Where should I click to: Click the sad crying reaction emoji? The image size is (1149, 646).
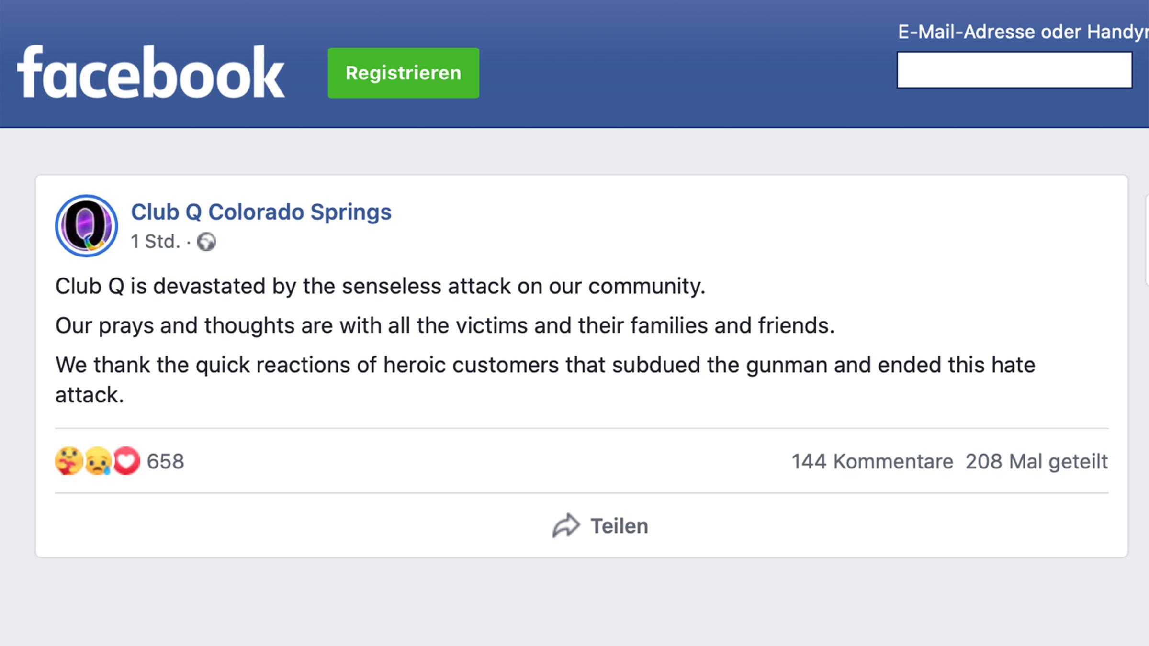pos(98,461)
